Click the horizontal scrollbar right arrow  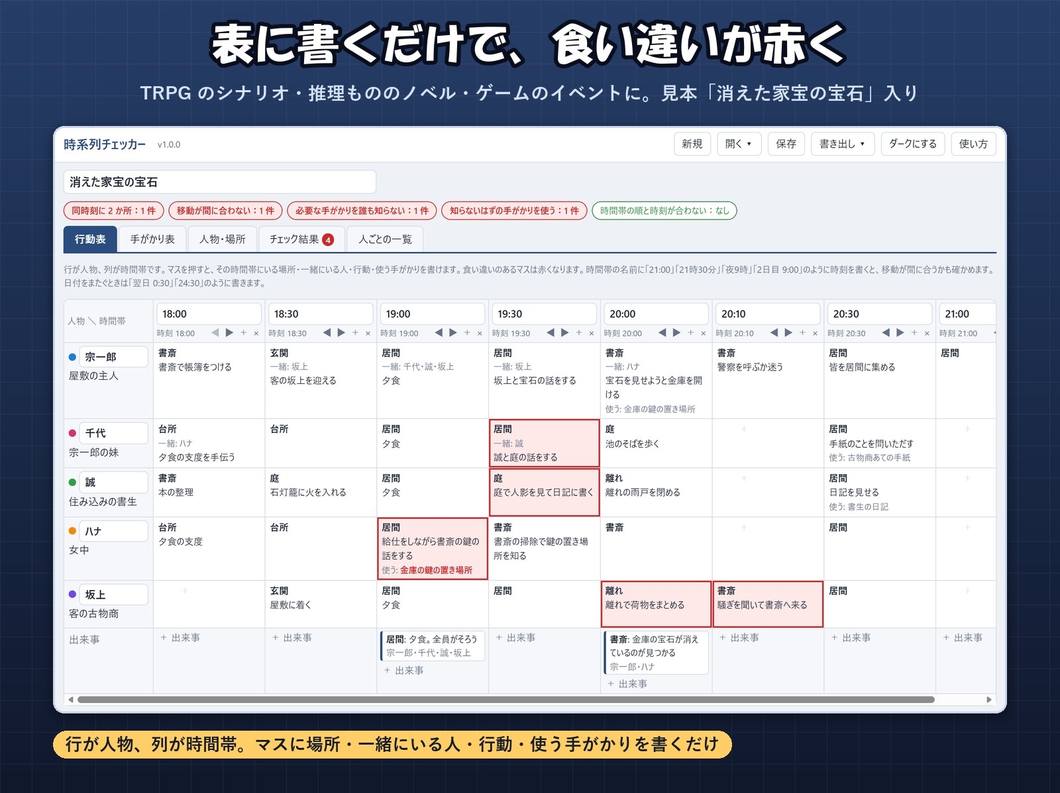coord(988,700)
